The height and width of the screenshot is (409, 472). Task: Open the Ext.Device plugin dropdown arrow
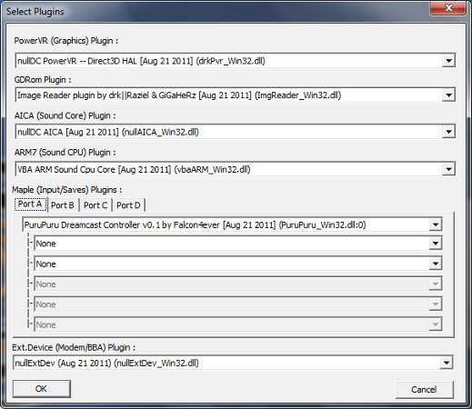tap(447, 363)
